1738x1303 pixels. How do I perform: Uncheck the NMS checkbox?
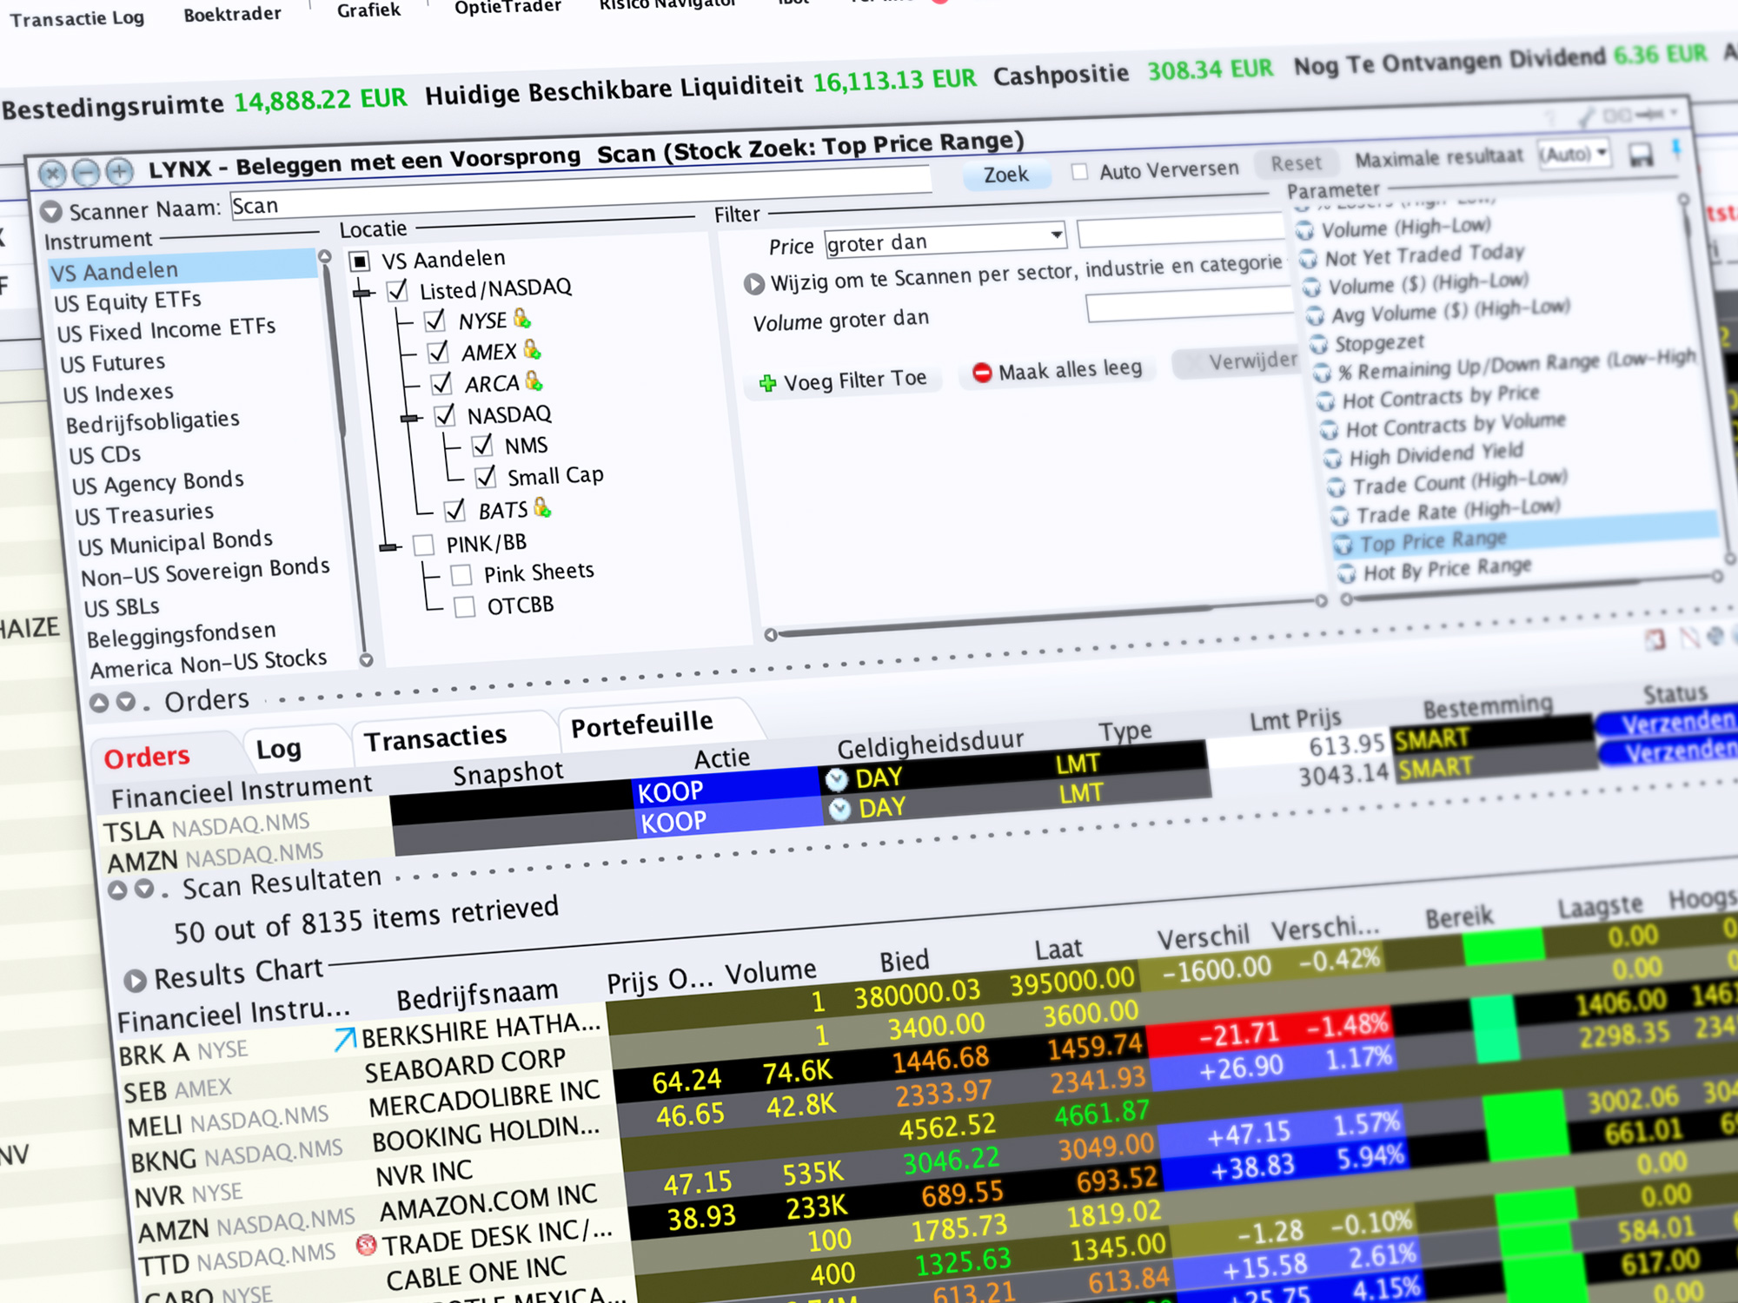(481, 446)
